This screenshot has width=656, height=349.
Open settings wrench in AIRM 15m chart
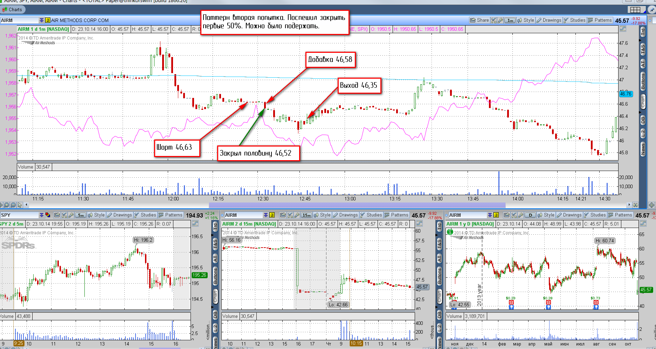[297, 215]
